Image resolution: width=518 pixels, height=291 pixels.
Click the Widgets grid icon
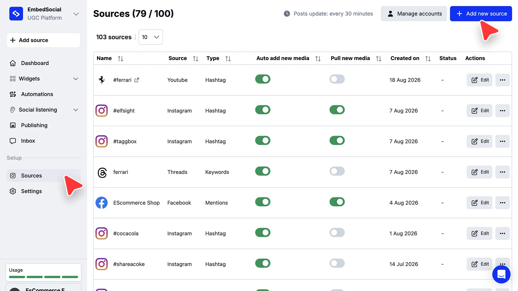[x=13, y=79]
